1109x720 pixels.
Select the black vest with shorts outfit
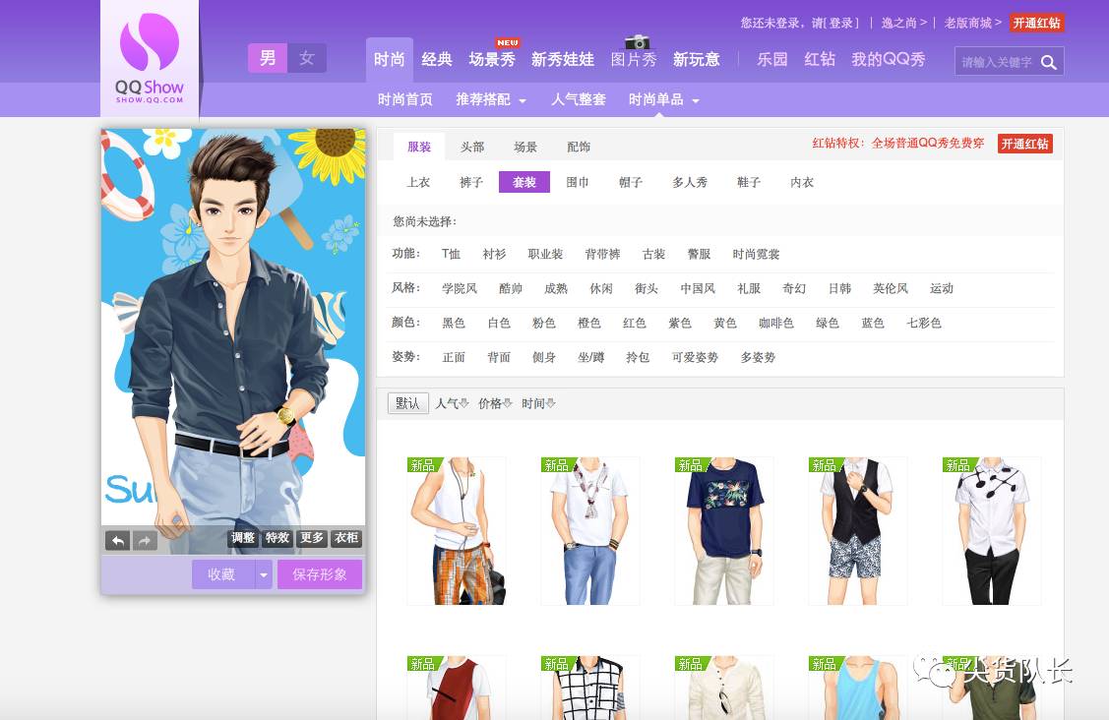pos(857,531)
